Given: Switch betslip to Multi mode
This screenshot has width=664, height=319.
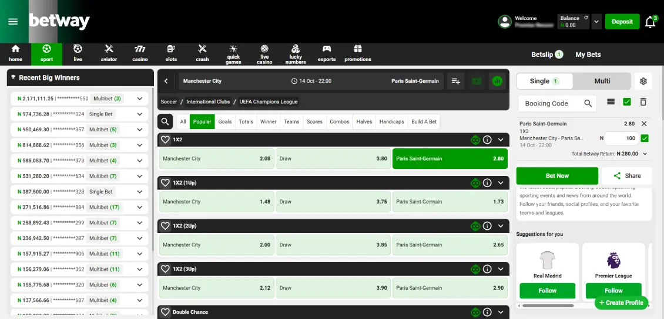Looking at the screenshot, I should [x=602, y=81].
